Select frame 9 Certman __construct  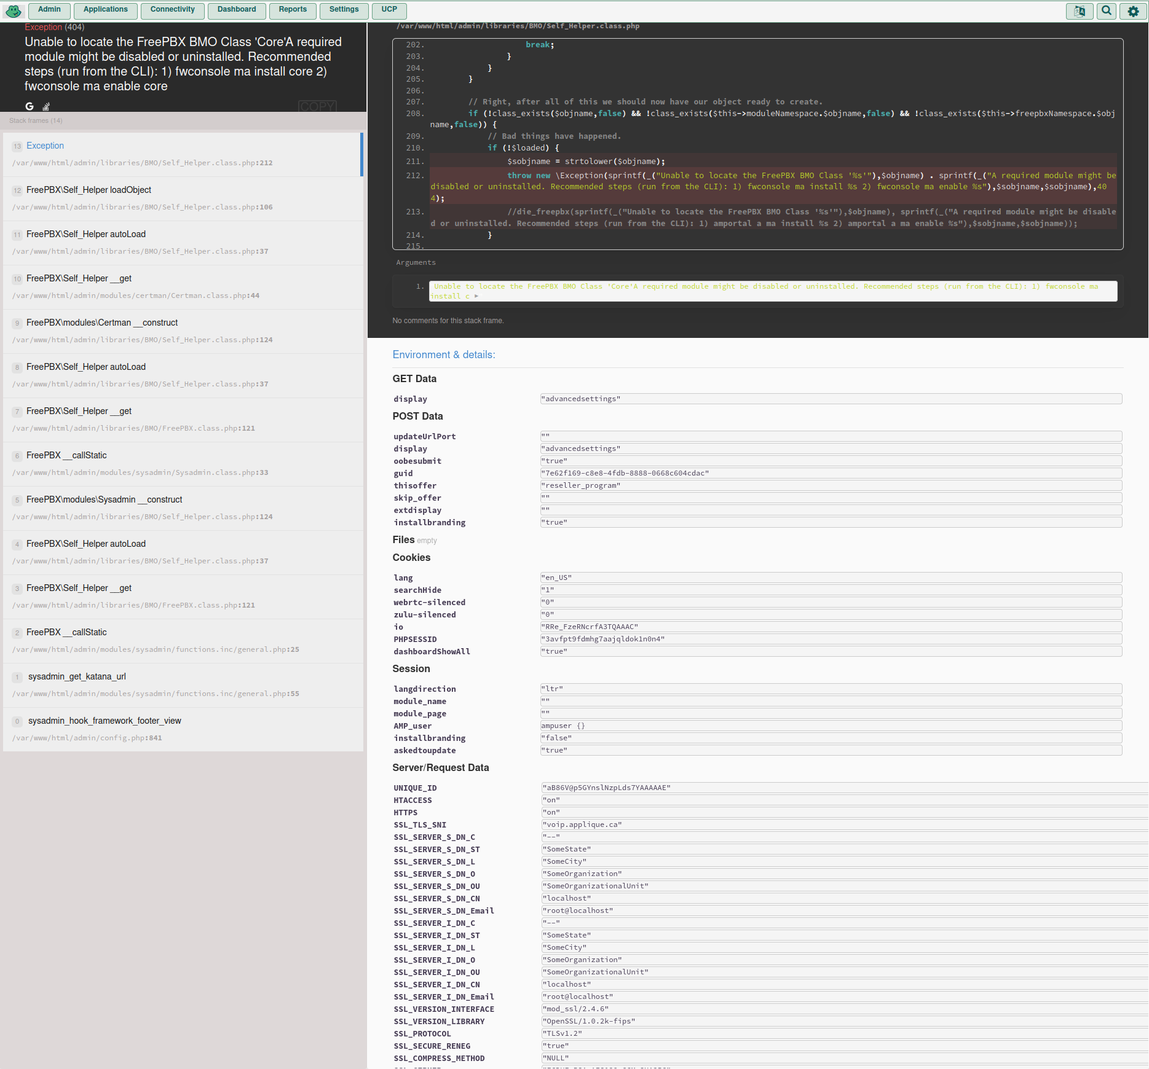(x=183, y=331)
